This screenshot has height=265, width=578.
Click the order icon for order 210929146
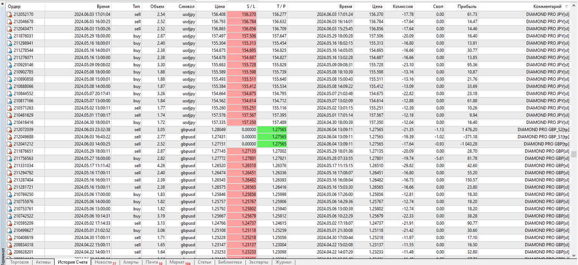click(x=9, y=65)
